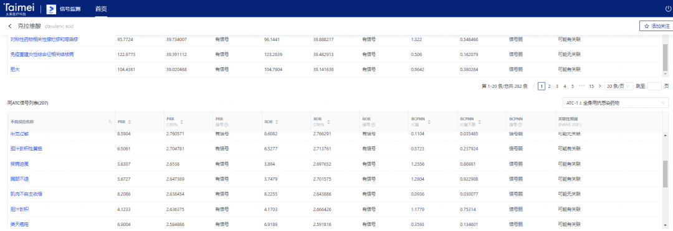Open help tooltip for BCPNN 信号
This screenshot has height=231, width=673.
[520, 125]
